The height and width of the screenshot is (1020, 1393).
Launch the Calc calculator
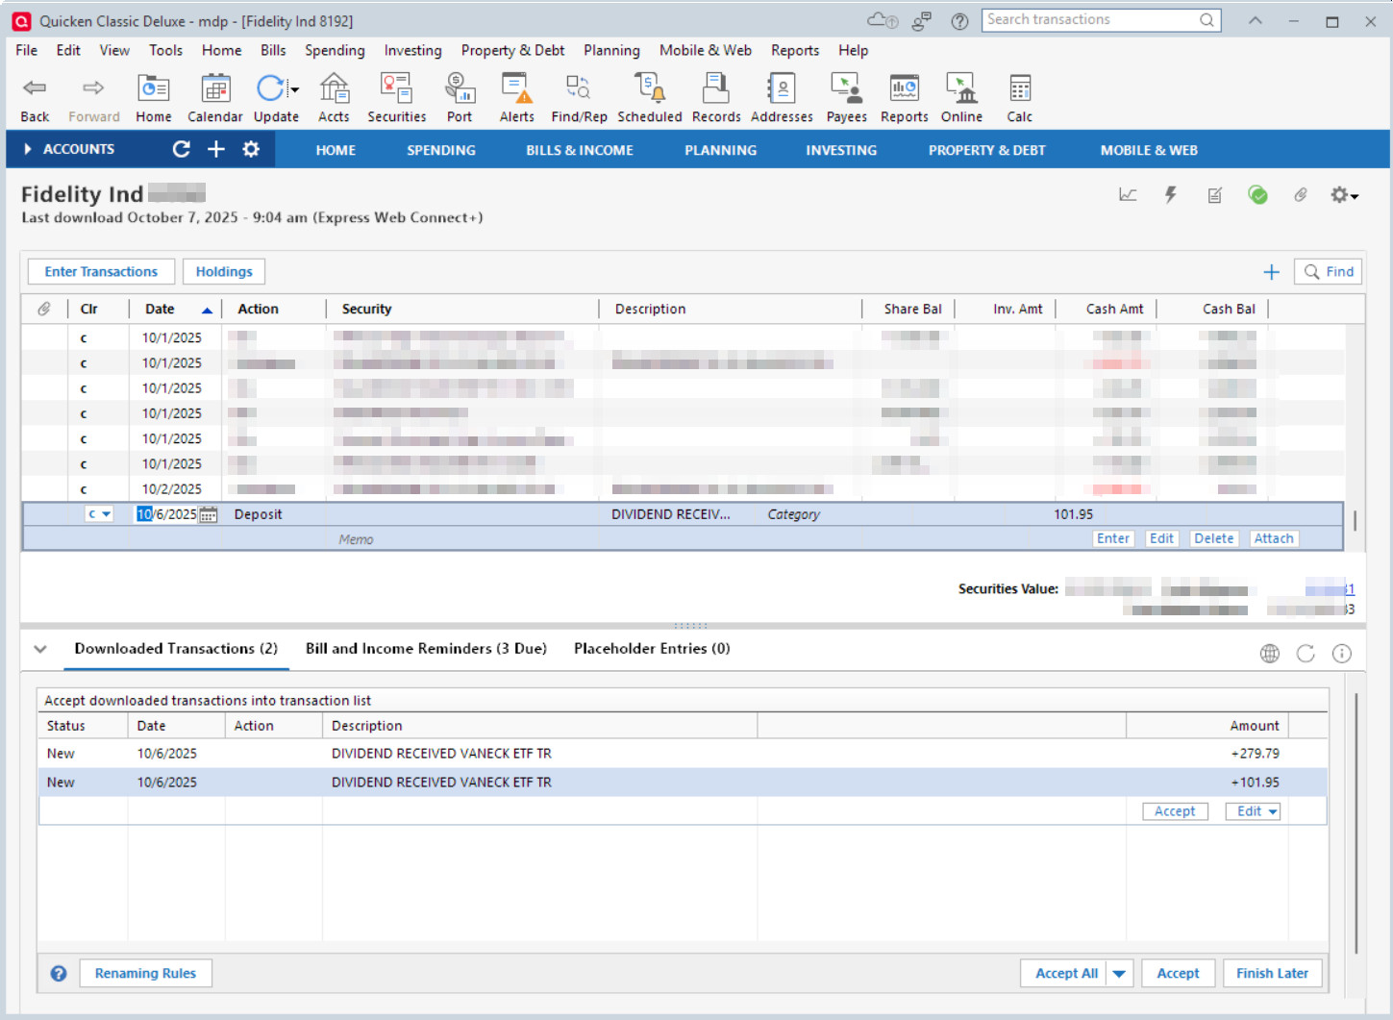(x=1020, y=98)
